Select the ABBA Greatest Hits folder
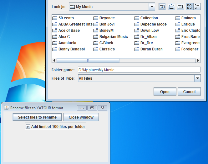 point(75,24)
